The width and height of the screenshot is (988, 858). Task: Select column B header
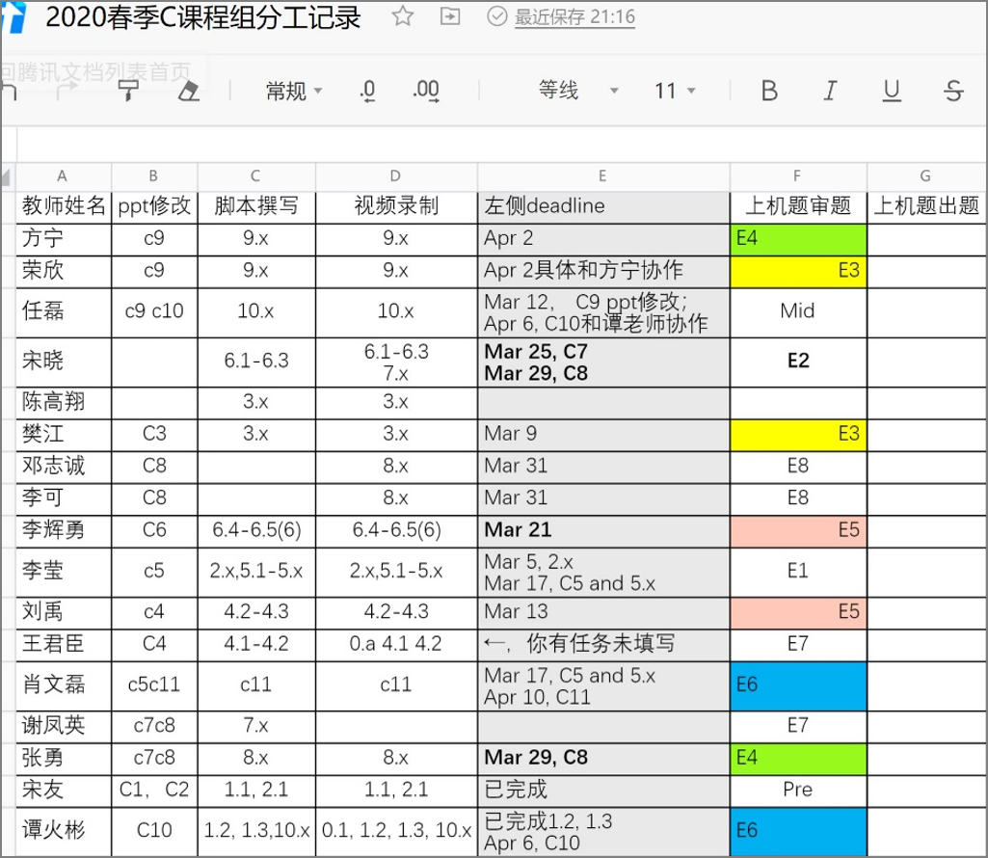pyautogui.click(x=153, y=175)
